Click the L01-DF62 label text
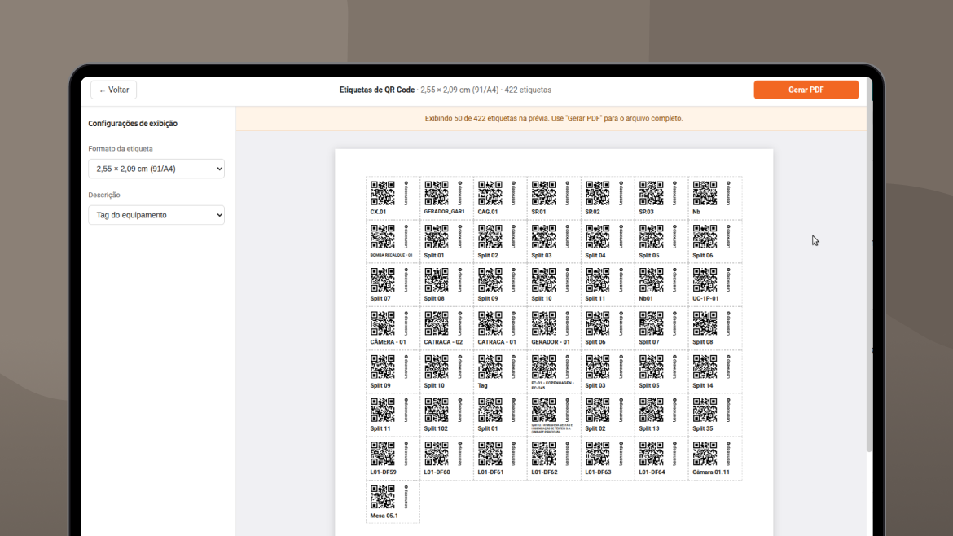The height and width of the screenshot is (536, 953). (x=545, y=472)
